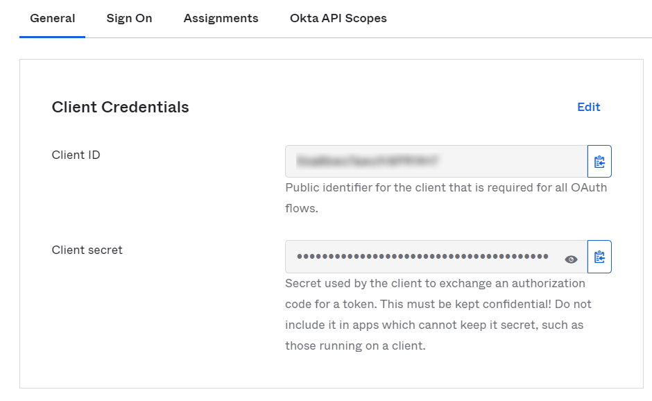Image resolution: width=652 pixels, height=401 pixels.
Task: Copy the Client ID to clipboard
Action: 599,162
